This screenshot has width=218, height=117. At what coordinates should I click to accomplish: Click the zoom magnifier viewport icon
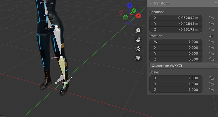click(138, 30)
